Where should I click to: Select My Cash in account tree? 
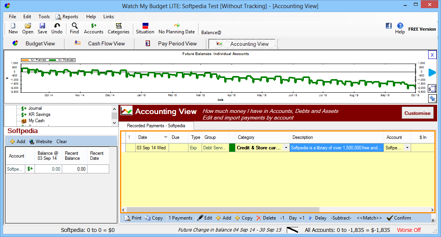click(37, 121)
